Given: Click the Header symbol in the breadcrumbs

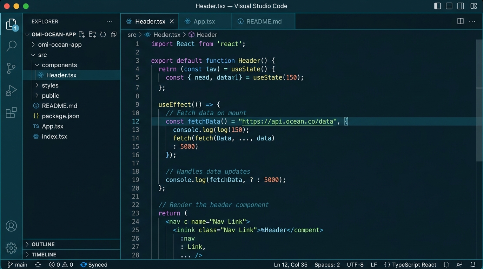Looking at the screenshot, I should [x=203, y=35].
